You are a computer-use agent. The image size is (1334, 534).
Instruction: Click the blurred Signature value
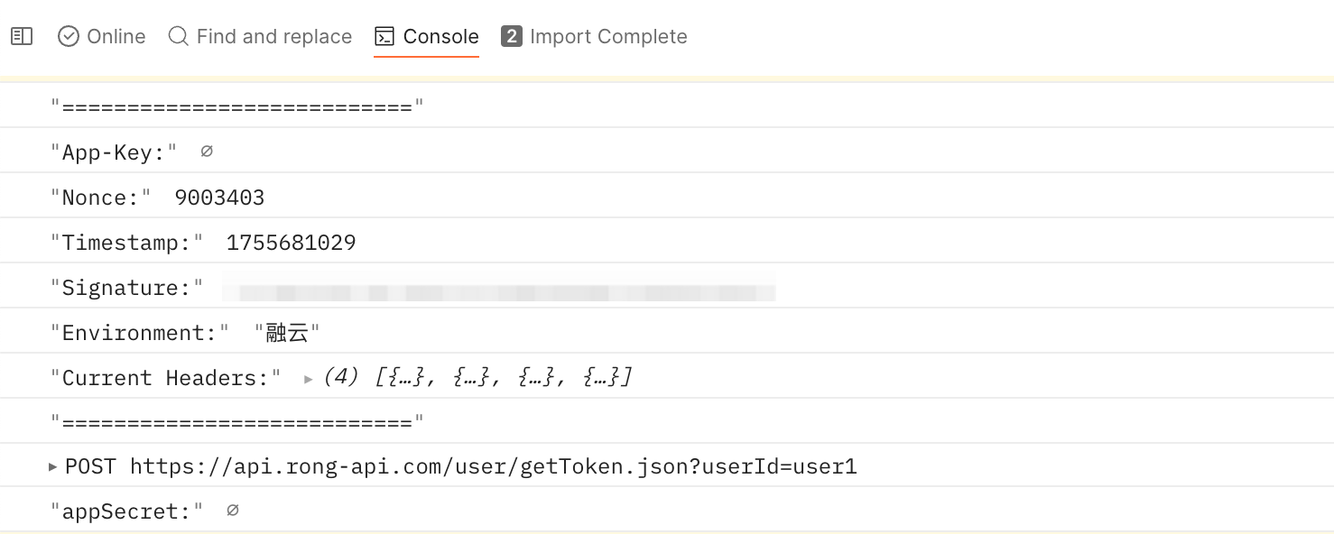[x=499, y=290]
